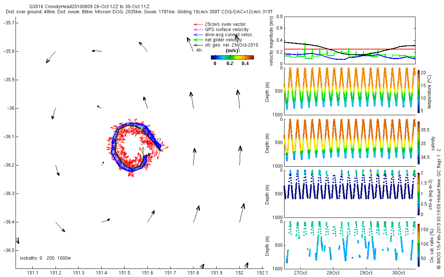Click the "20" tick on the temperature colorbar
This screenshot has height=277, width=444.
[424, 73]
